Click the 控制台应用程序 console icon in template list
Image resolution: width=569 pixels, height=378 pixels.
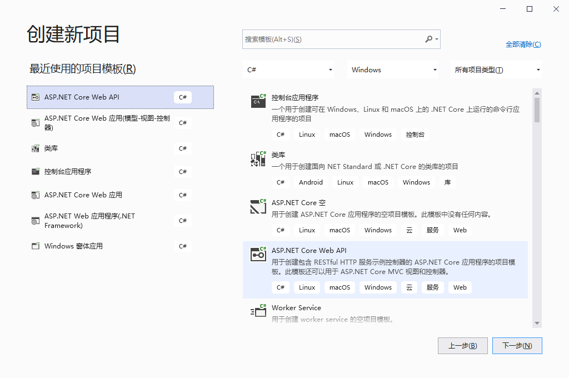pos(258,101)
